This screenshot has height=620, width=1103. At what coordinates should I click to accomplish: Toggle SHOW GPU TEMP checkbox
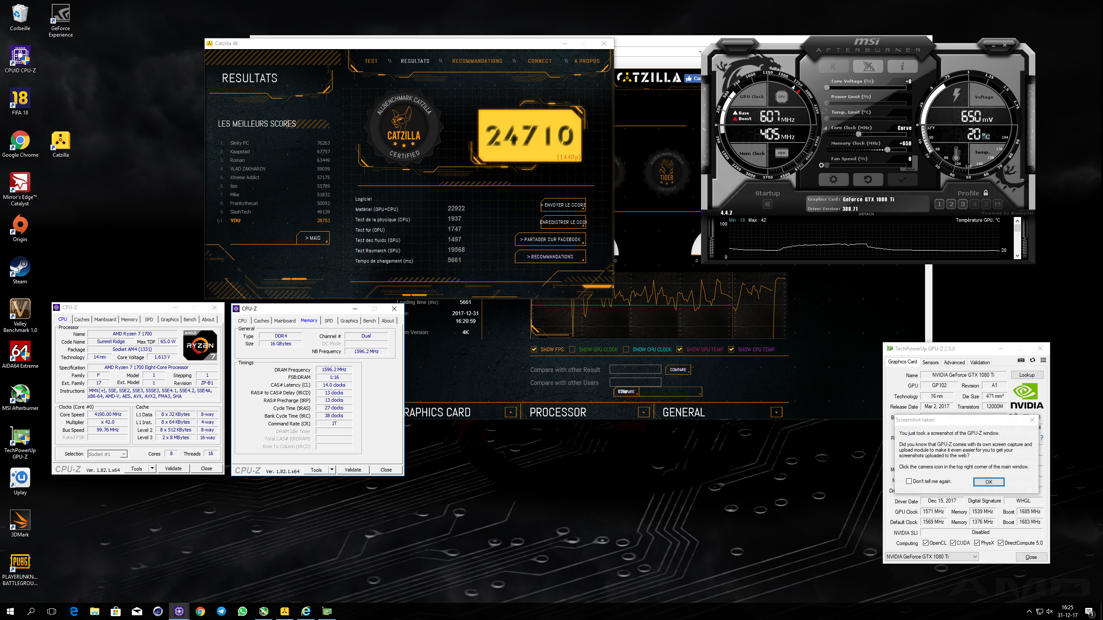tap(680, 349)
